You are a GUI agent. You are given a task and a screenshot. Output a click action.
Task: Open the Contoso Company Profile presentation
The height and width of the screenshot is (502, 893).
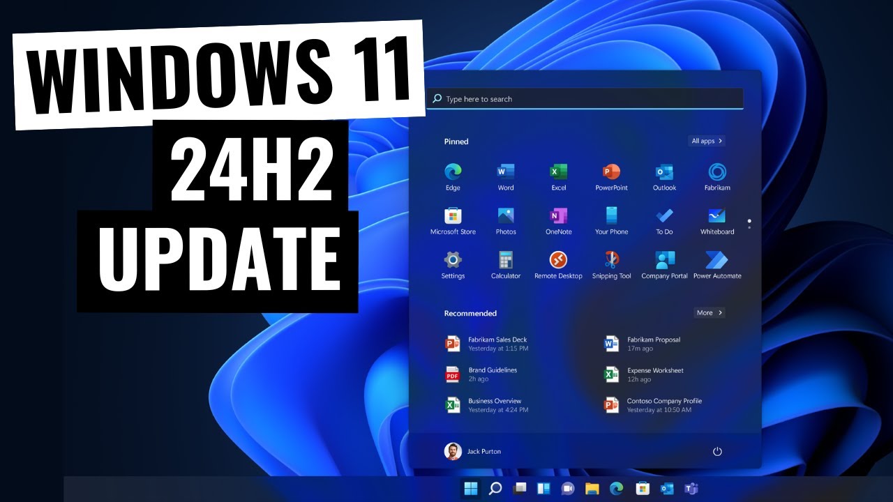[653, 405]
